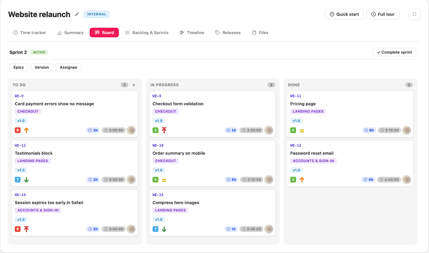Click title Order summary on mobile

coord(179,153)
